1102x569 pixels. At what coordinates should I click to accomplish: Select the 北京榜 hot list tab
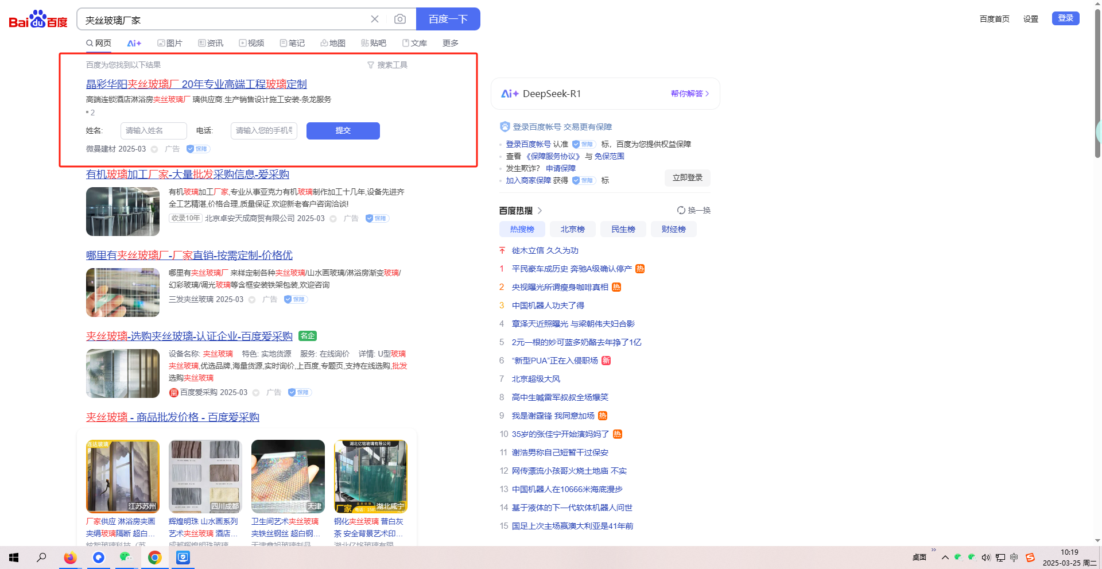[x=573, y=229]
